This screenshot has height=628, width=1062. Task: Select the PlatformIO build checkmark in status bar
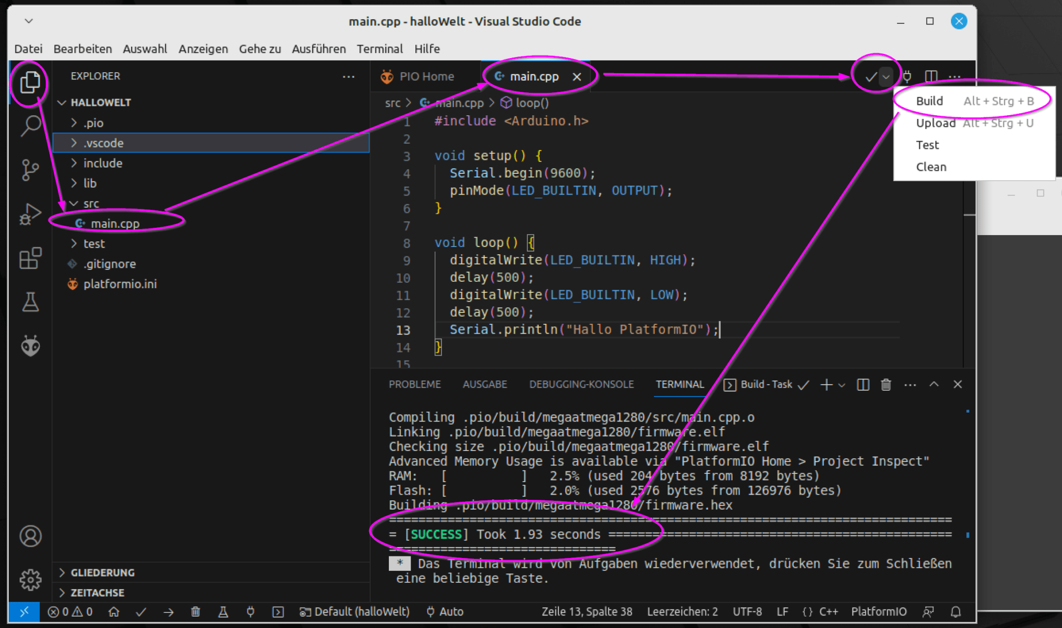pos(141,612)
